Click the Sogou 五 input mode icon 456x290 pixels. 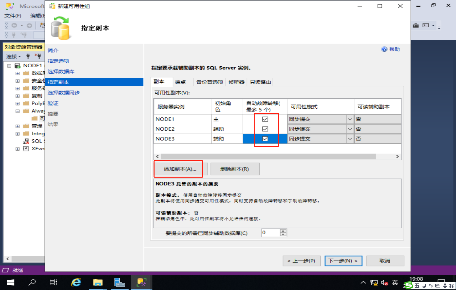[x=417, y=286]
